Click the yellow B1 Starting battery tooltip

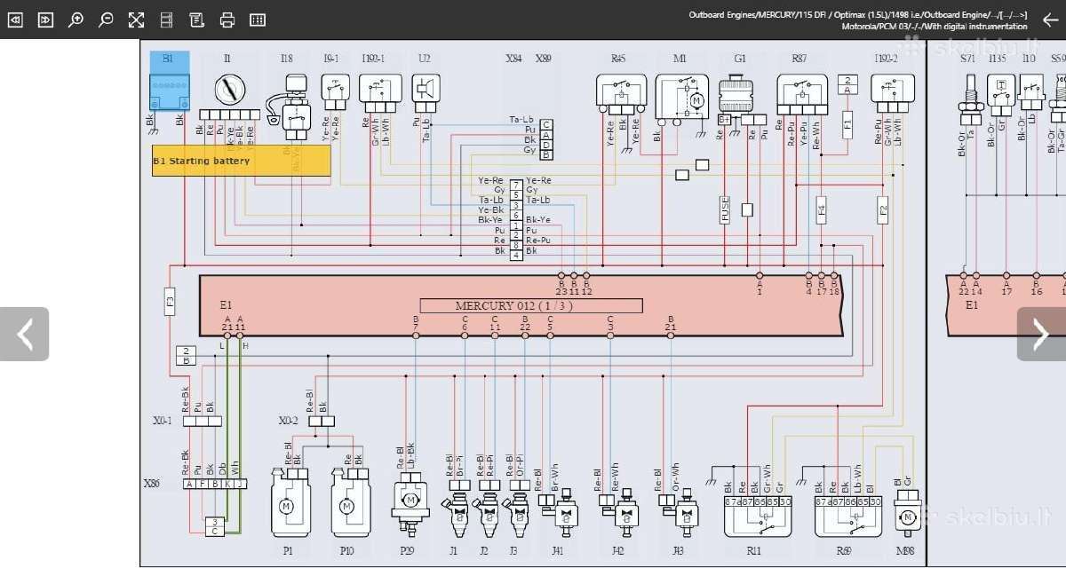(242, 161)
